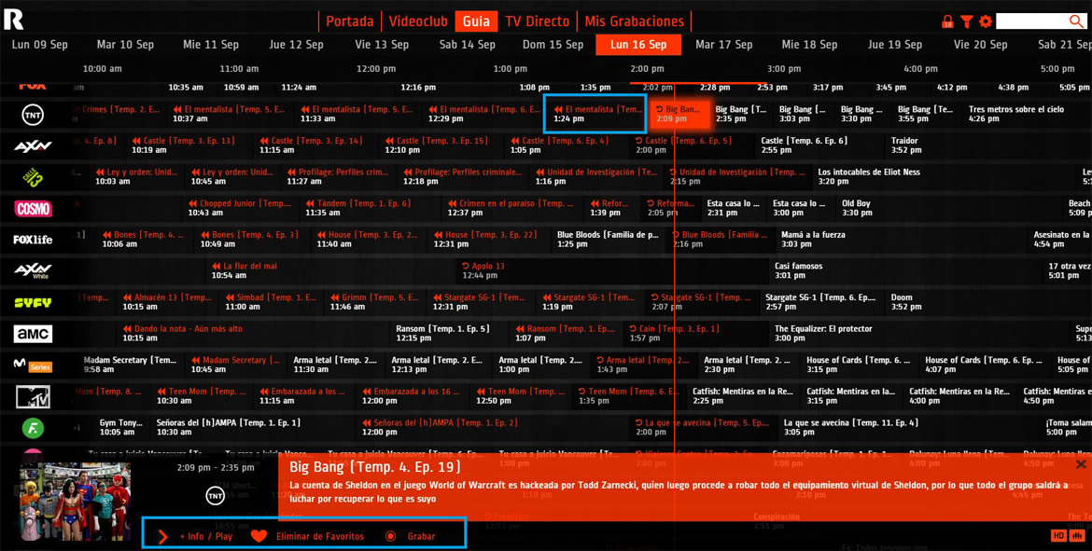Select date Mar 17 Sep
The height and width of the screenshot is (551, 1092).
tap(724, 45)
